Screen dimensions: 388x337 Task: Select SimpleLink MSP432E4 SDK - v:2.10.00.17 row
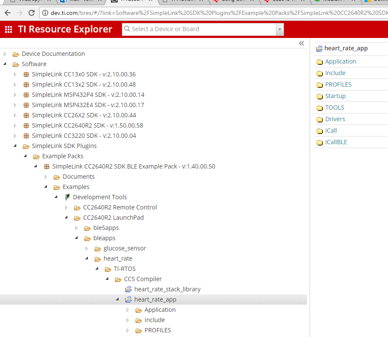point(88,105)
